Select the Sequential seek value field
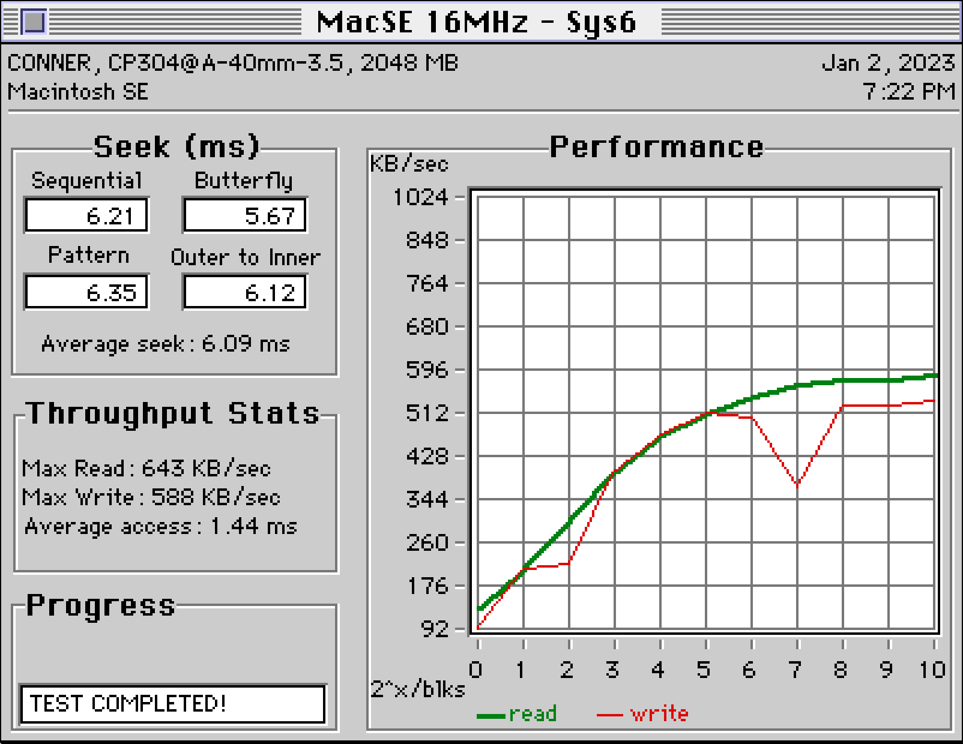The image size is (963, 744). pyautogui.click(x=86, y=215)
